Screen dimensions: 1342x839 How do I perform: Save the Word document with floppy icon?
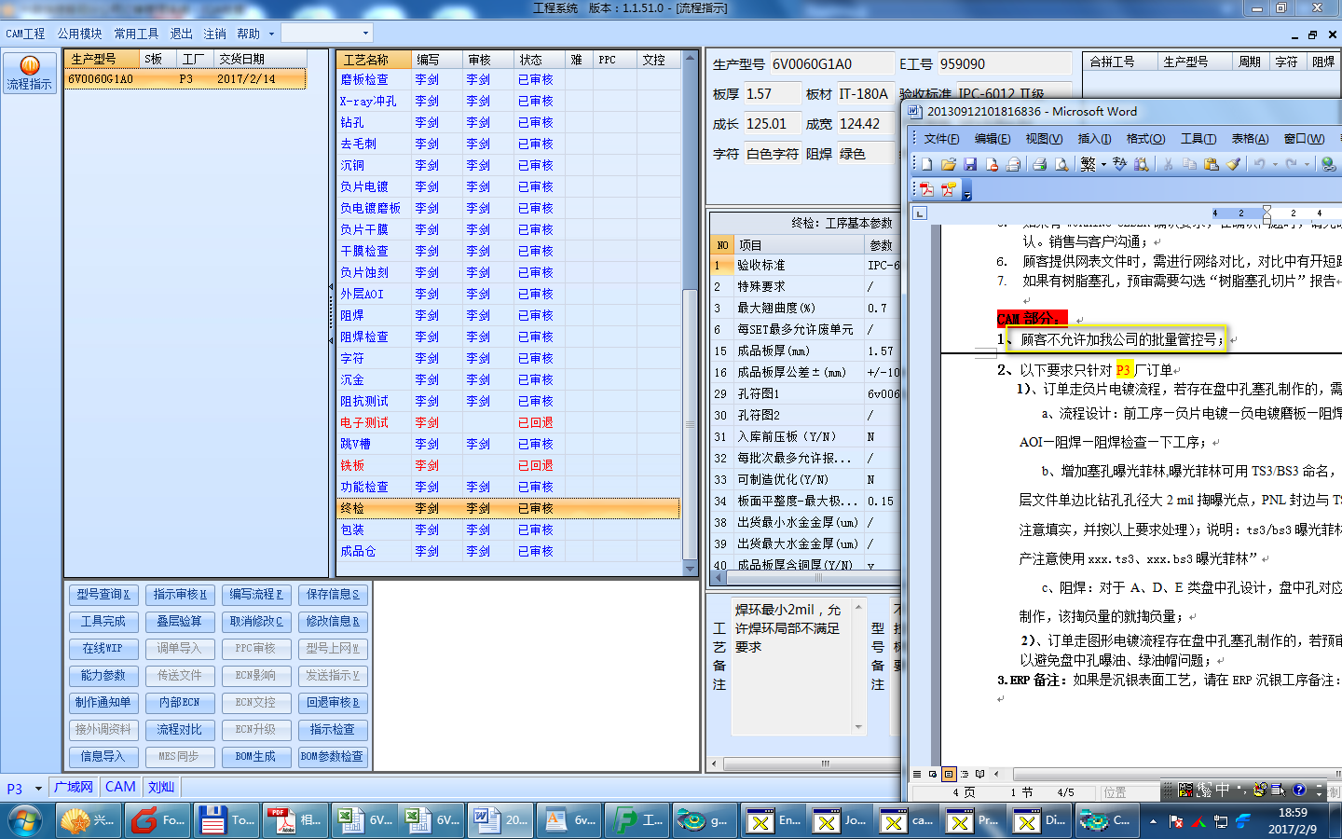click(970, 164)
